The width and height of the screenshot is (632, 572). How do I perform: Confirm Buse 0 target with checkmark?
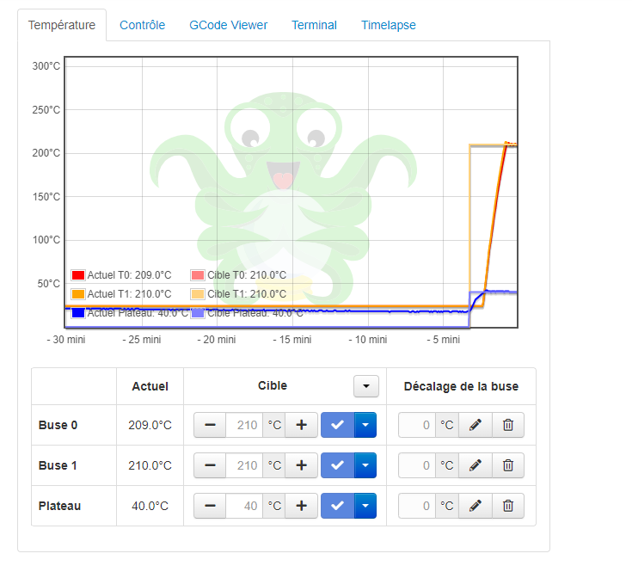(x=338, y=425)
